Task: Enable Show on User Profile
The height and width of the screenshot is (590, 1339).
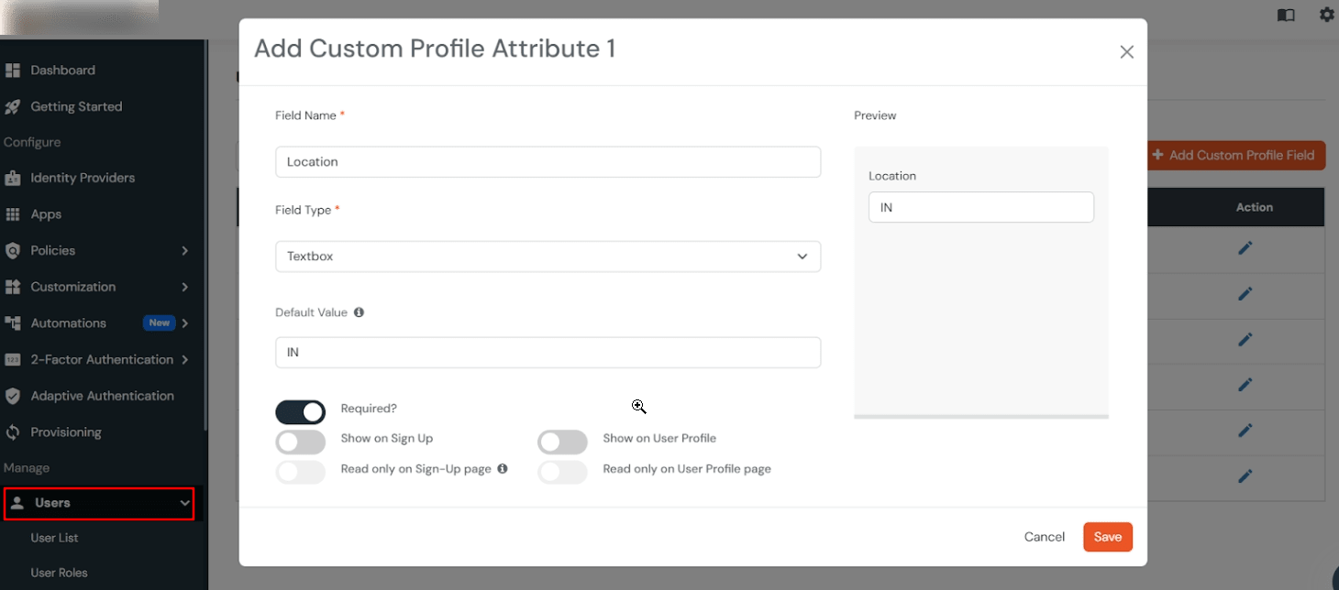Action: tap(562, 442)
